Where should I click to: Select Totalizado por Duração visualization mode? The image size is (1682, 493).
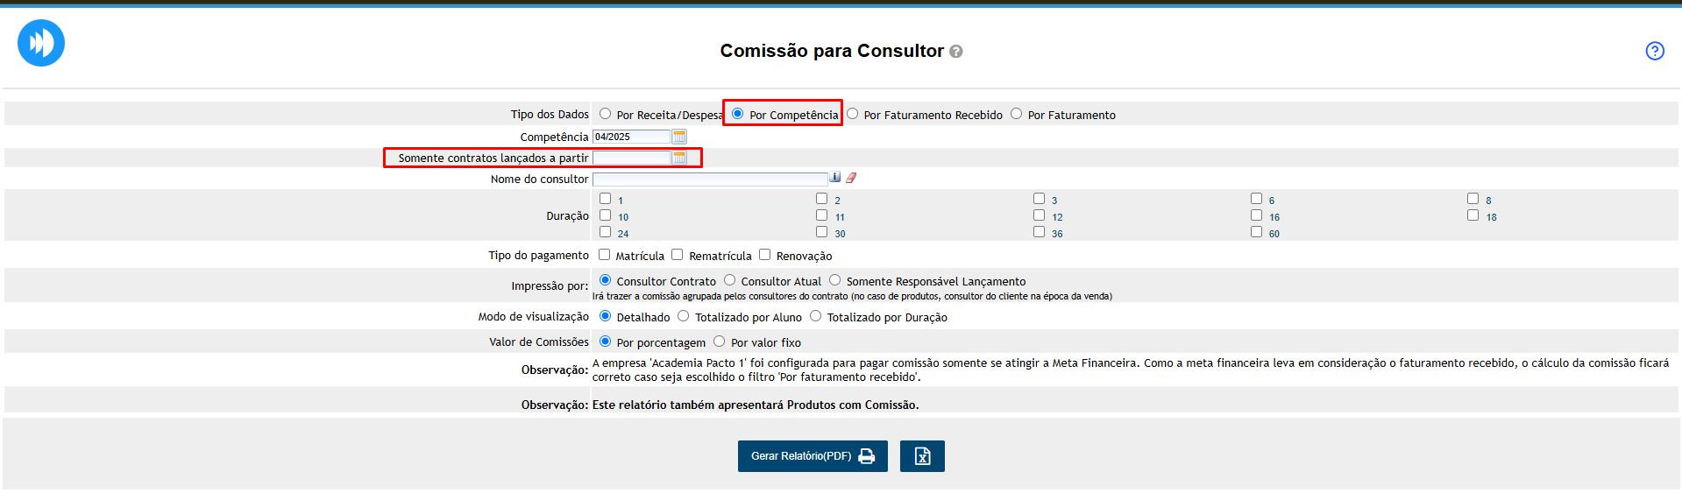[x=815, y=316]
